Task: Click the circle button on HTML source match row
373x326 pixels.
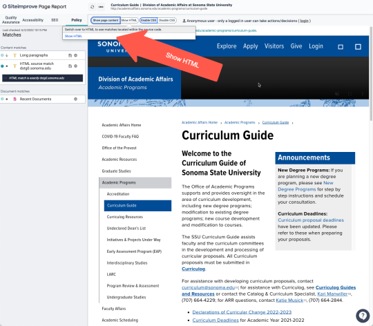Action: point(76,66)
